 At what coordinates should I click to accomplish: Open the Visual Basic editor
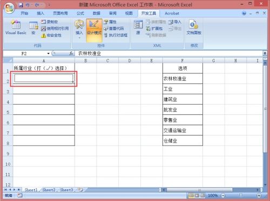[16, 27]
